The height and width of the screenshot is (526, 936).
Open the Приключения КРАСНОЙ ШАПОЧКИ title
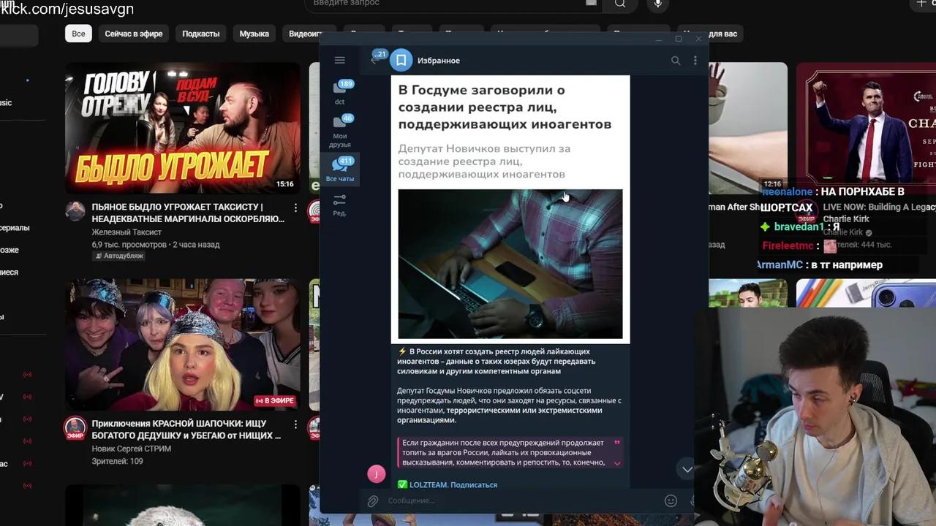186,430
